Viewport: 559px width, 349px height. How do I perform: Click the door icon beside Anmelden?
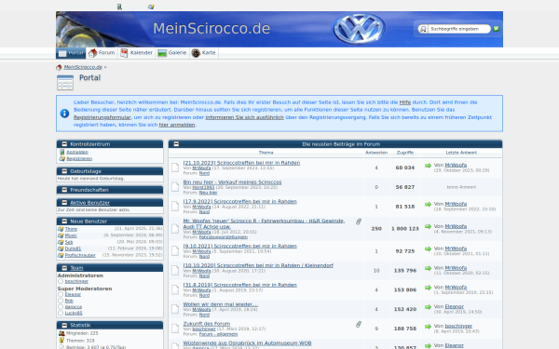click(62, 153)
